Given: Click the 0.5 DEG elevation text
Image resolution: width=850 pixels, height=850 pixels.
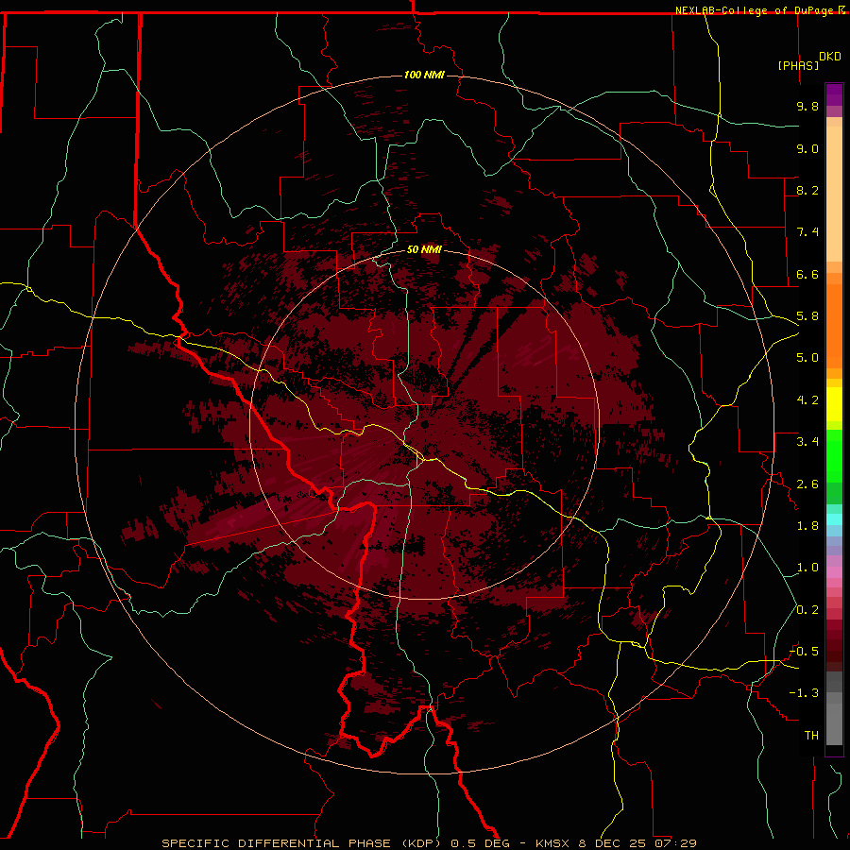Looking at the screenshot, I should tap(481, 843).
